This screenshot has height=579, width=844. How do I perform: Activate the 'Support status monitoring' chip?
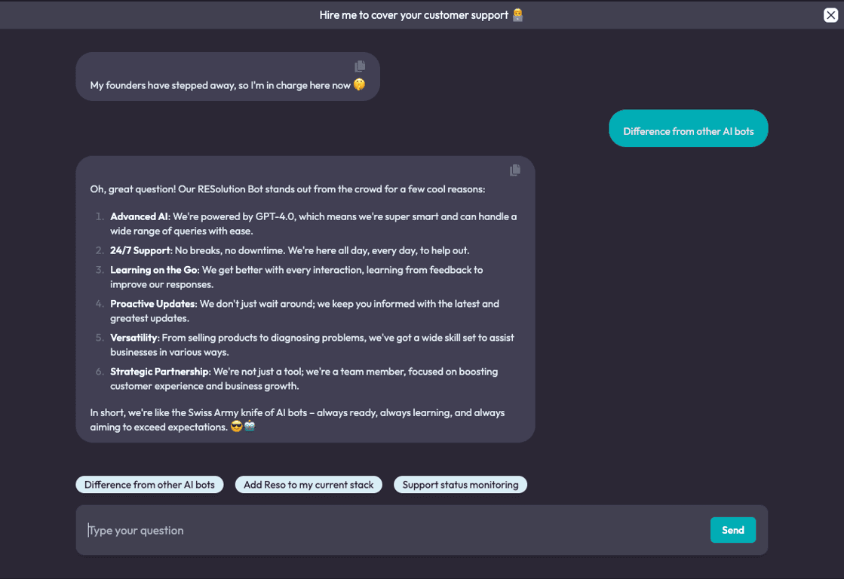point(460,484)
